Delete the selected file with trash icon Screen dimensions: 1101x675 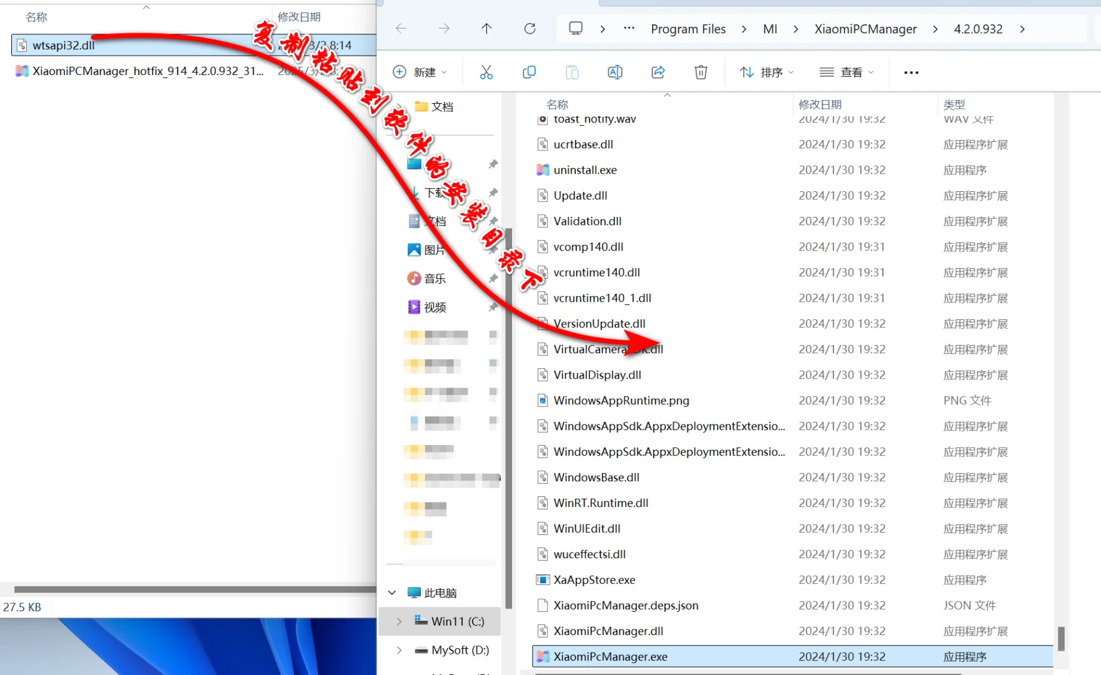point(701,72)
